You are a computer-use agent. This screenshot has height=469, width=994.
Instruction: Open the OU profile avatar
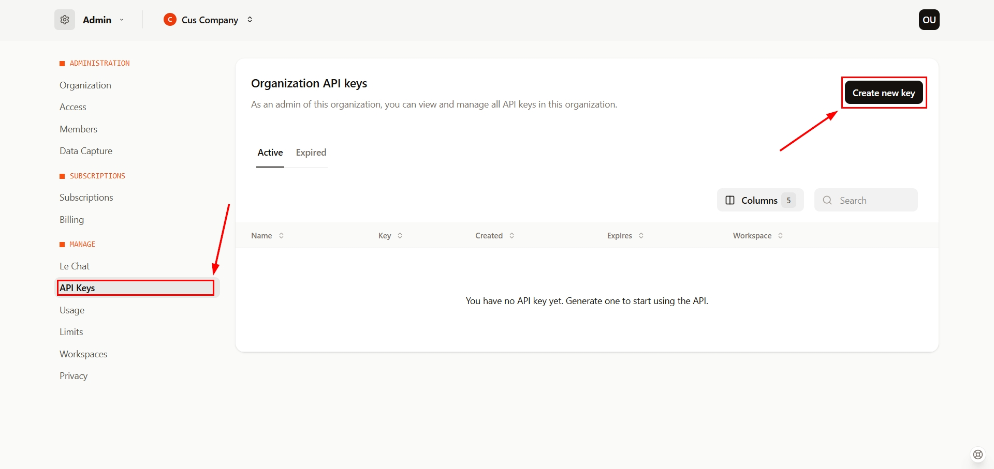click(x=929, y=20)
